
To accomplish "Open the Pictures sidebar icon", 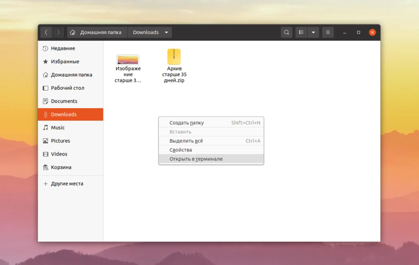I will [x=46, y=140].
